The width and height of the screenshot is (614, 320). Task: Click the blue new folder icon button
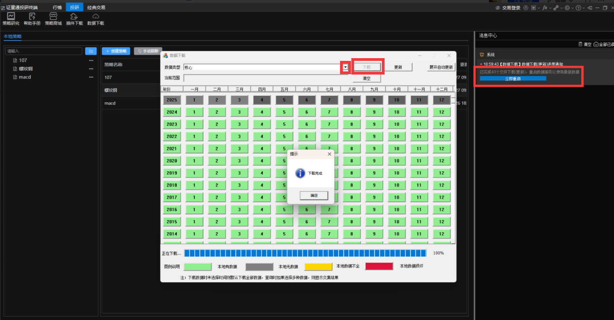click(x=91, y=51)
